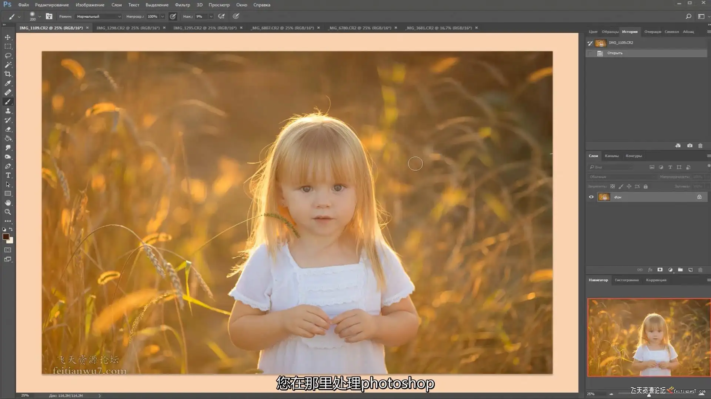Toggle airbrush build-up option
This screenshot has height=399, width=711.
[x=221, y=16]
